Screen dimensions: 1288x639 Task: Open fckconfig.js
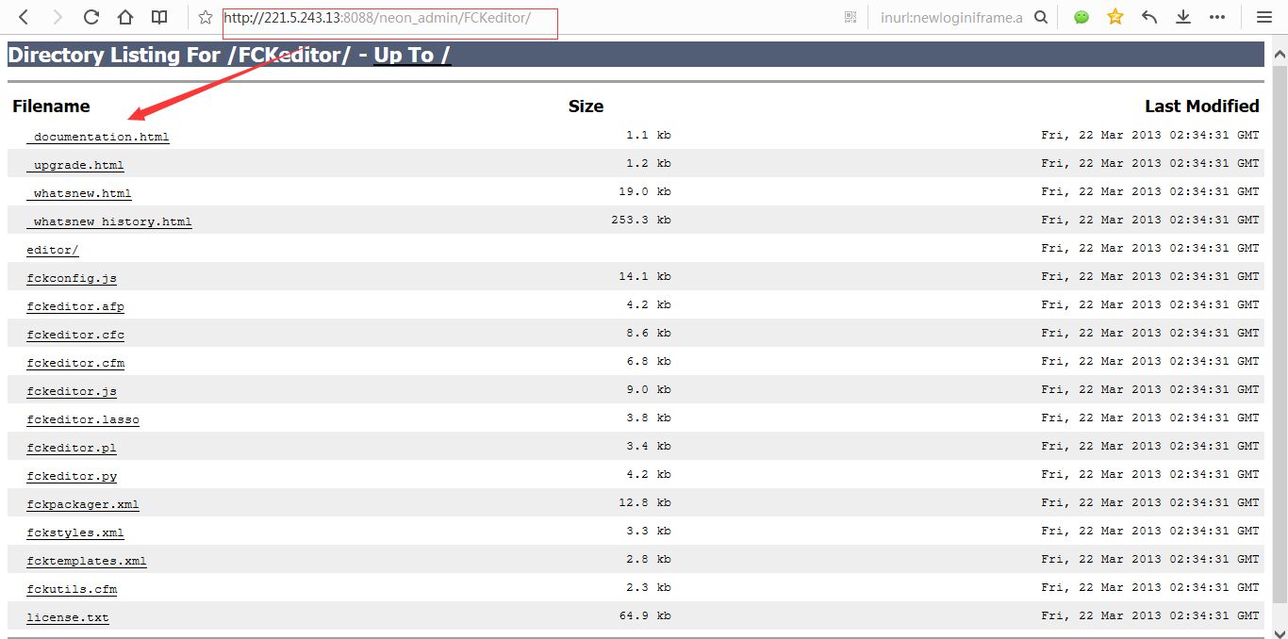(x=72, y=278)
